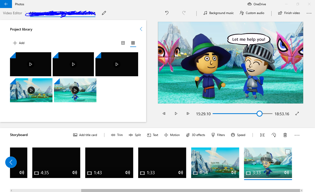Image resolution: width=315 pixels, height=192 pixels.
Task: Click the video preview frame
Action: point(231,62)
